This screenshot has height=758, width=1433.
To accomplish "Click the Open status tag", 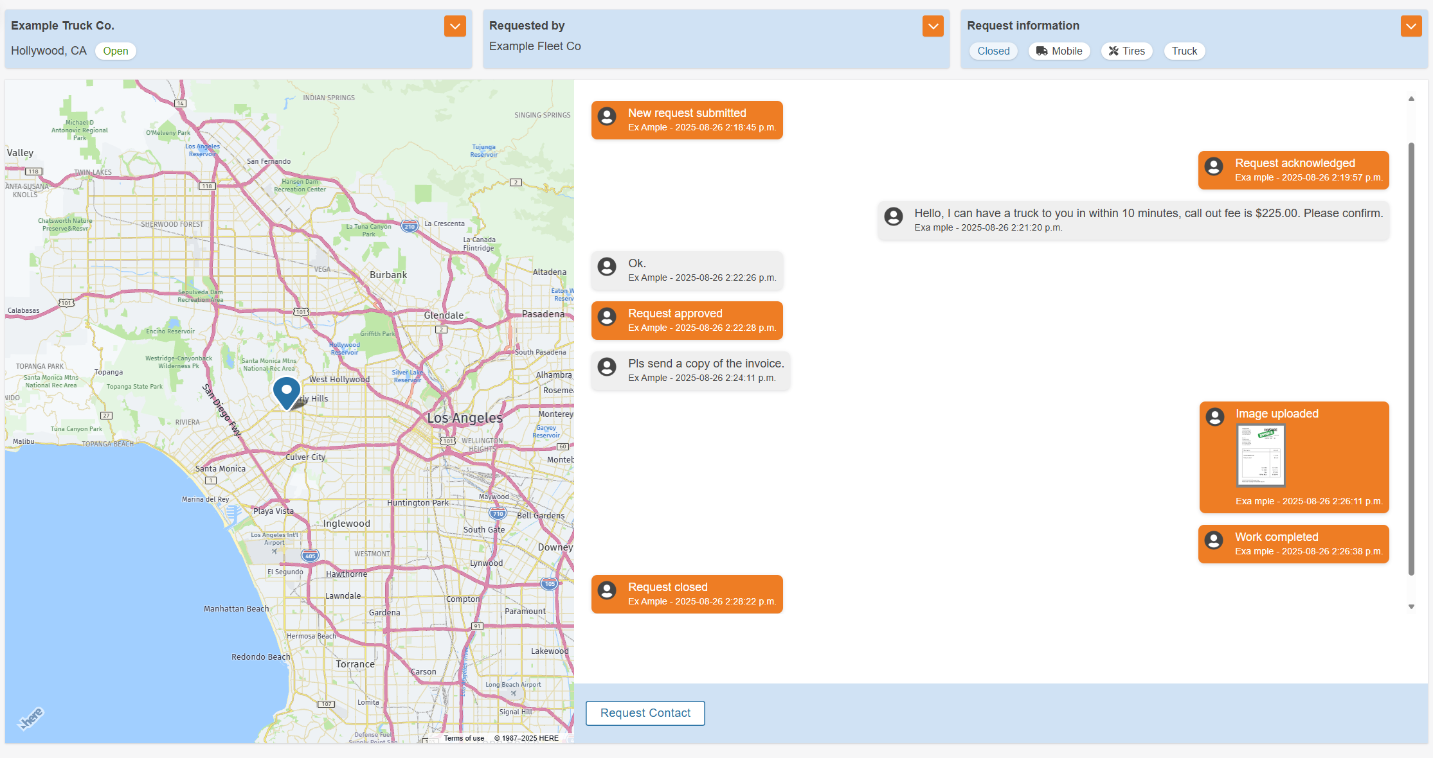I will click(x=116, y=51).
